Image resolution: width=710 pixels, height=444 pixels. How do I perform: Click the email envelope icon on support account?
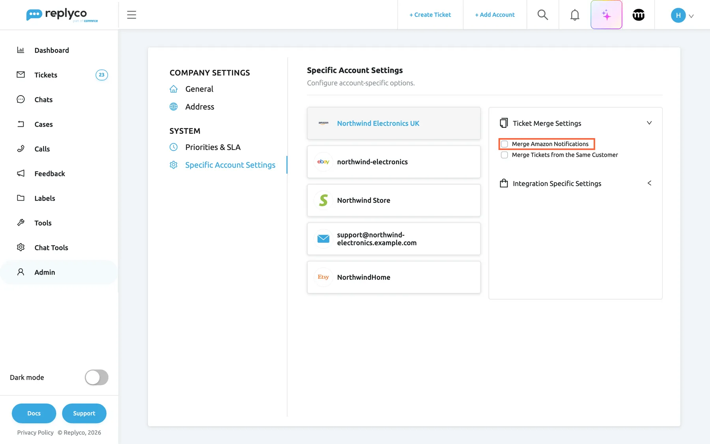[x=323, y=239]
